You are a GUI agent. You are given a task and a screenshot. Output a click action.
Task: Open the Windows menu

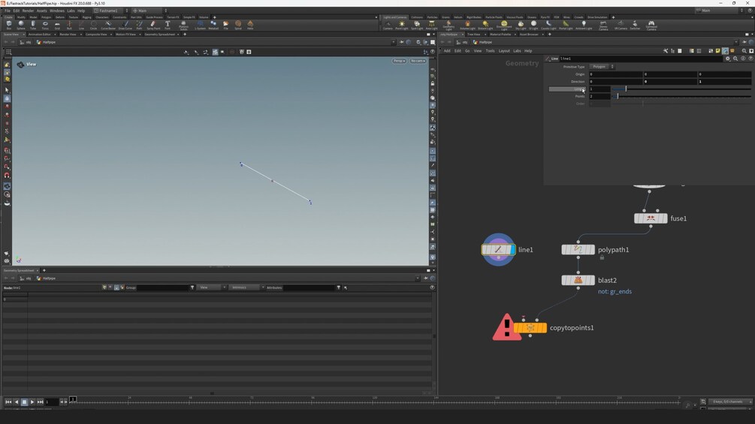(57, 11)
